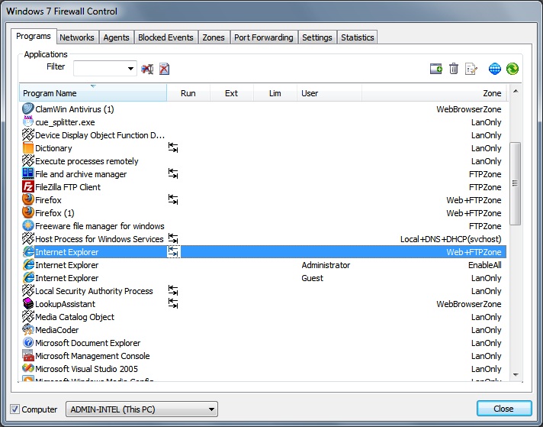This screenshot has width=543, height=427.
Task: Click the trash can delete icon
Action: (454, 69)
